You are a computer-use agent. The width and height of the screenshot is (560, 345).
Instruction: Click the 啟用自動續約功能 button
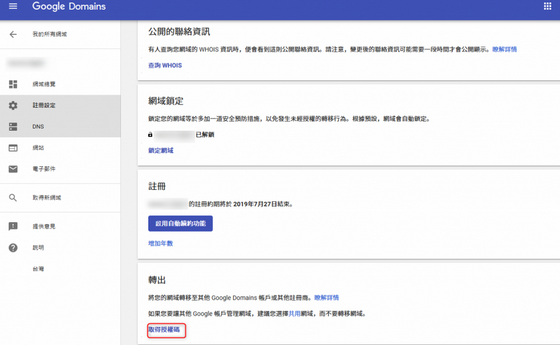pos(181,224)
